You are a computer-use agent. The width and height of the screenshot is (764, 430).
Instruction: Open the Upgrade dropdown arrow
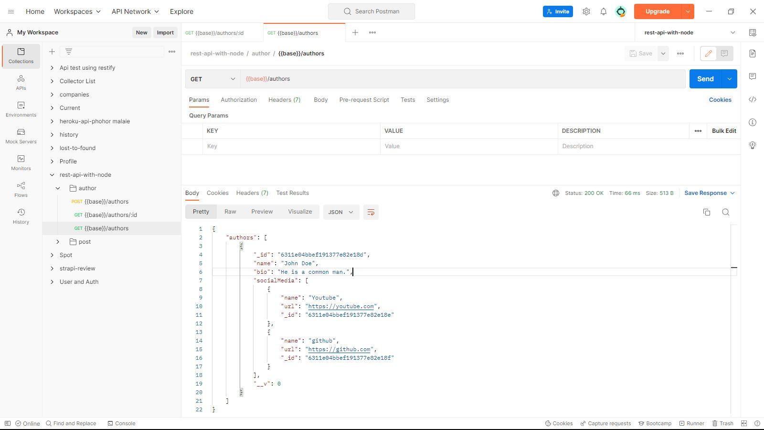coord(688,11)
